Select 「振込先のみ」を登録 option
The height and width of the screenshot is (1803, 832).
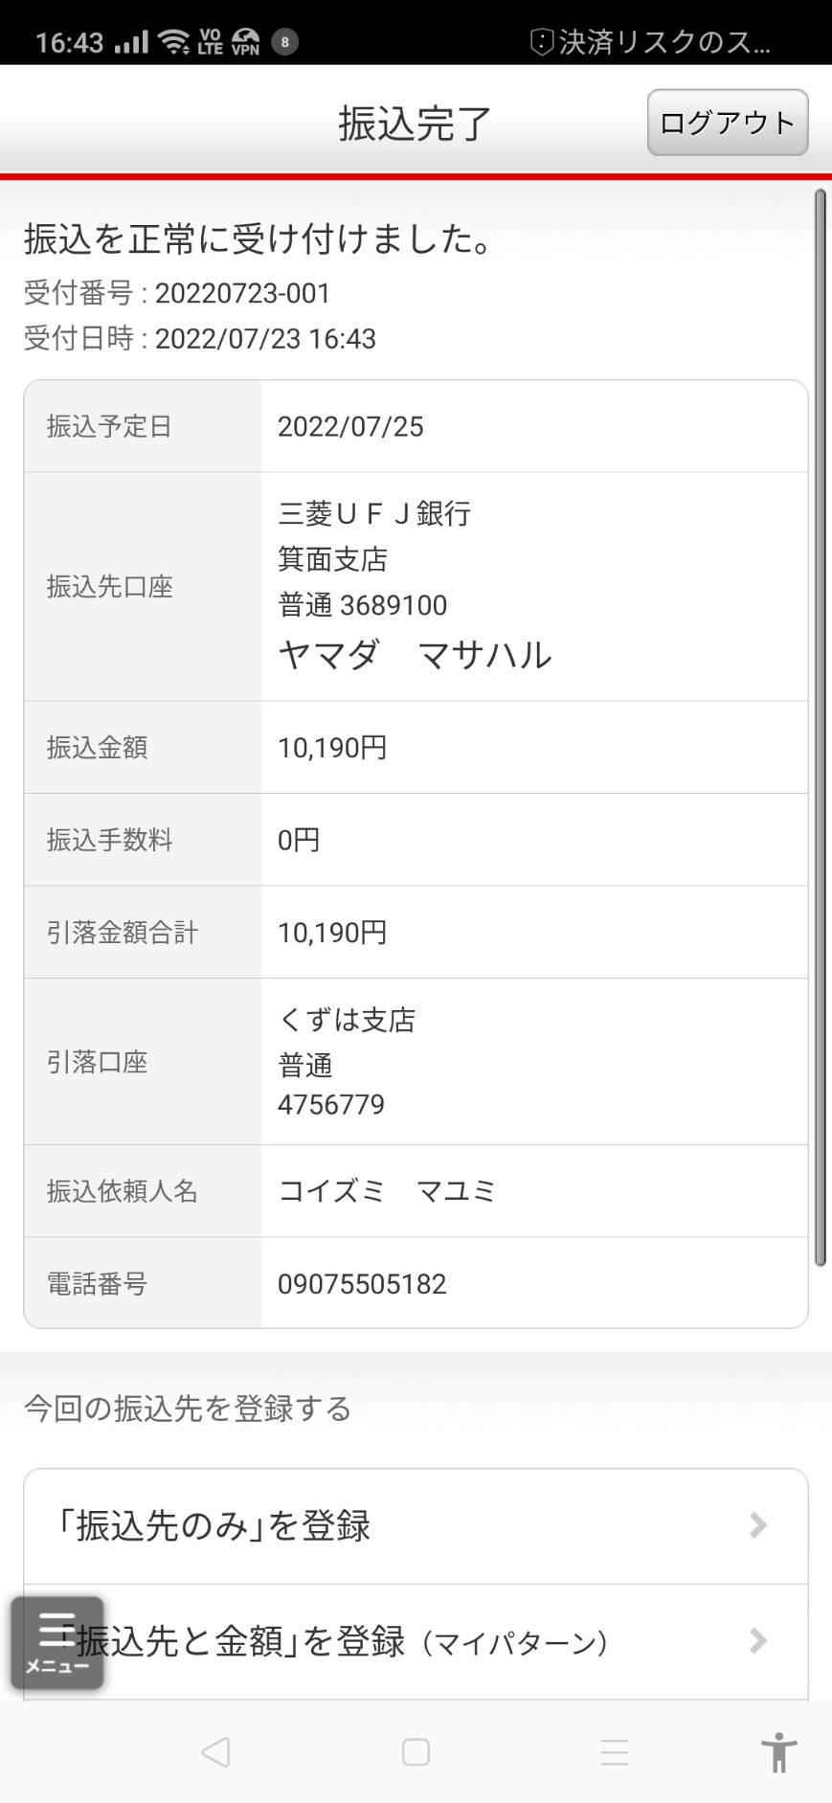pos(416,1526)
